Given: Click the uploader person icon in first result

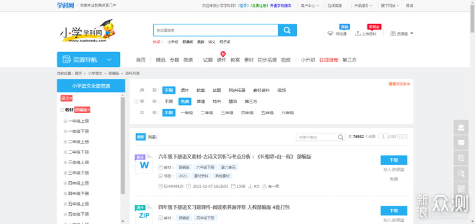Looking at the screenshot, I should [x=264, y=186].
